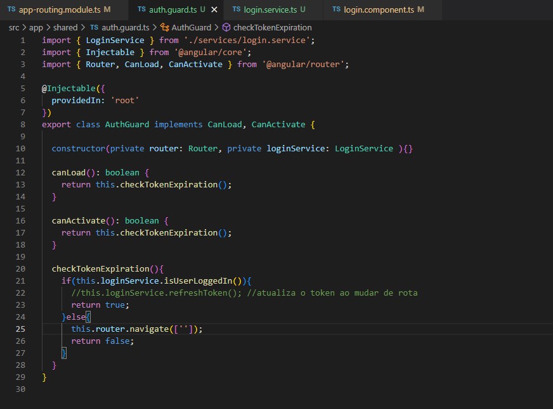Screen dimensions: 553x409
Task: Click the LoginService import on line 1
Action: 115,40
